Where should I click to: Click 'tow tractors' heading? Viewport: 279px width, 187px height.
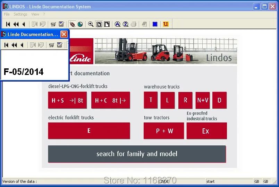point(157,118)
